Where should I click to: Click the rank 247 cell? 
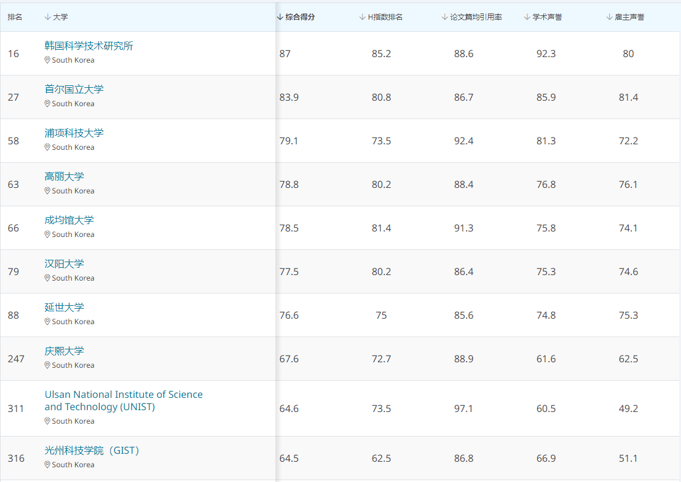[16, 359]
